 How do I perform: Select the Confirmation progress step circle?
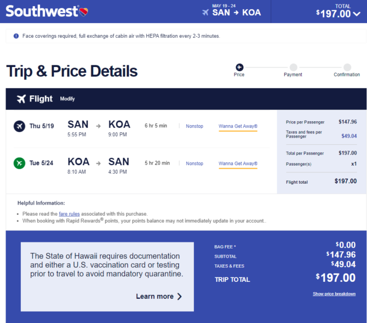347,67
